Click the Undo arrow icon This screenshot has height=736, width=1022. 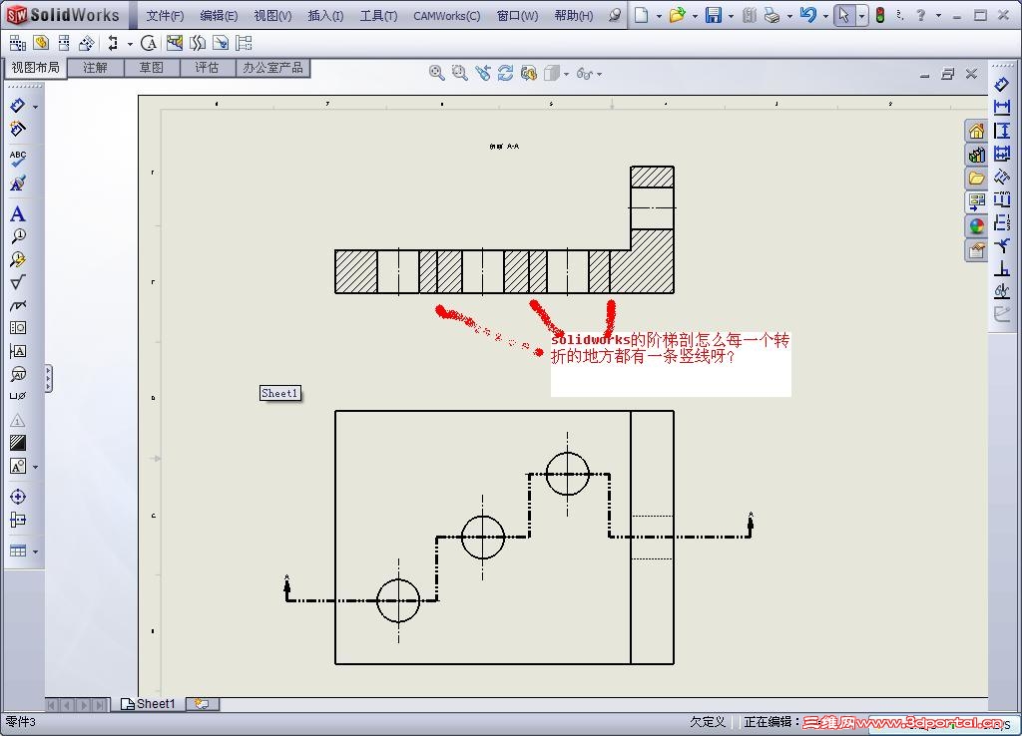pos(808,15)
